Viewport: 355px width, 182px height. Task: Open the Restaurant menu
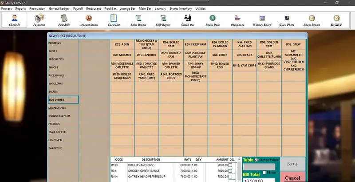pyautogui.click(x=94, y=8)
